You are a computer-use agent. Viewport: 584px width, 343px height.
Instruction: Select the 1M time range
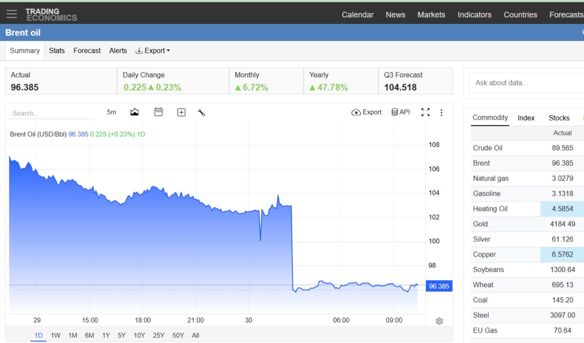coord(73,335)
